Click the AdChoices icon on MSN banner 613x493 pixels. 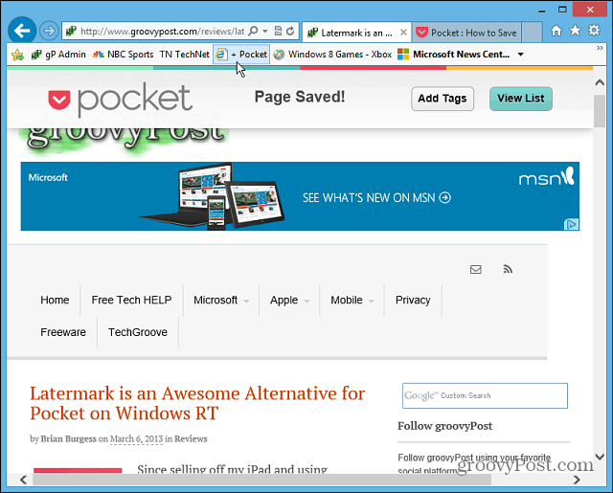(x=571, y=224)
